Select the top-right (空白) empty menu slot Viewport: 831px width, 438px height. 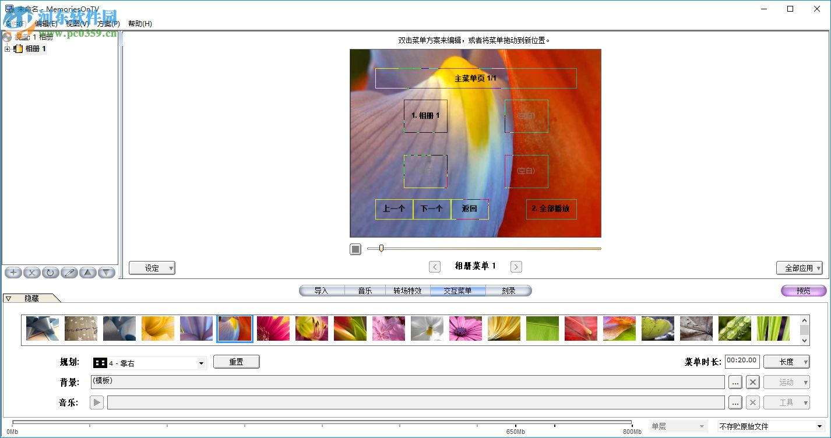[526, 116]
